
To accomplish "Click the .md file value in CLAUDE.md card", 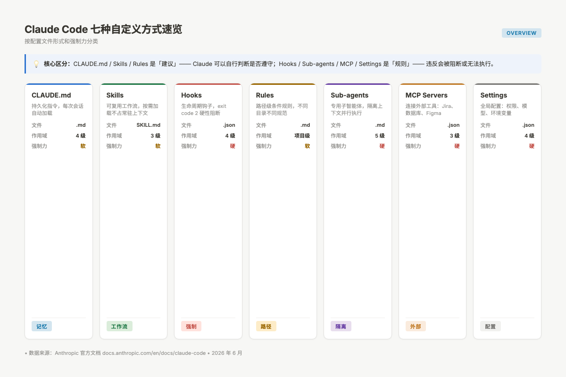I will (x=81, y=125).
